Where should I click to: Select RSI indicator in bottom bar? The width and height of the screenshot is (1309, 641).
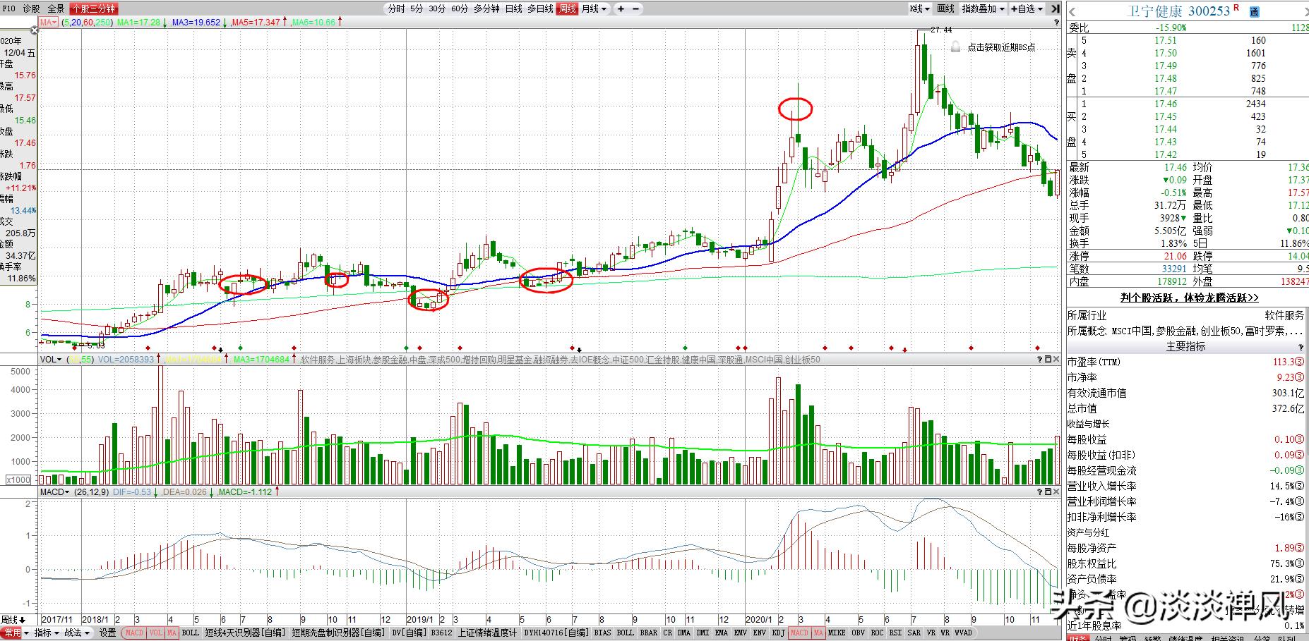pyautogui.click(x=895, y=633)
